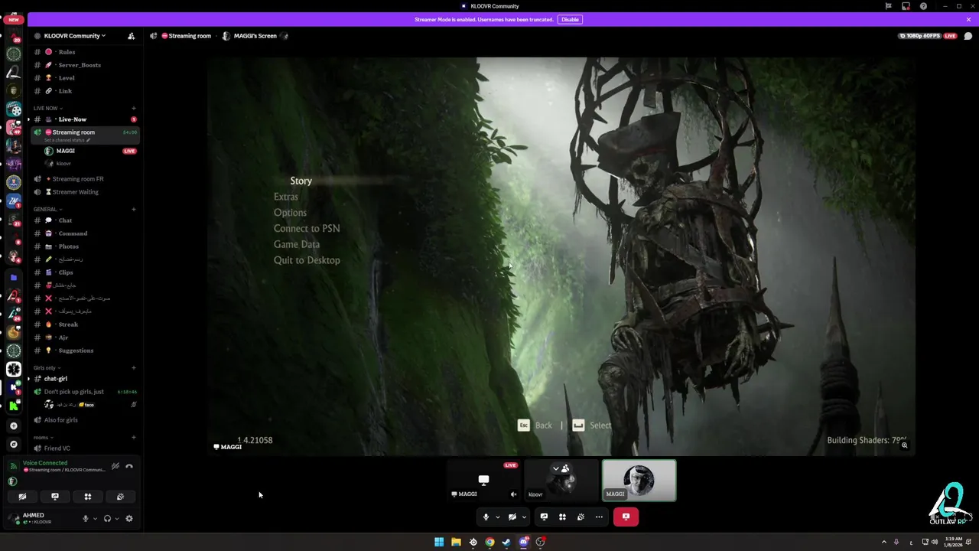This screenshot has width=979, height=551.
Task: Click the share screen icon in the Voice Connected panel
Action: [55, 497]
